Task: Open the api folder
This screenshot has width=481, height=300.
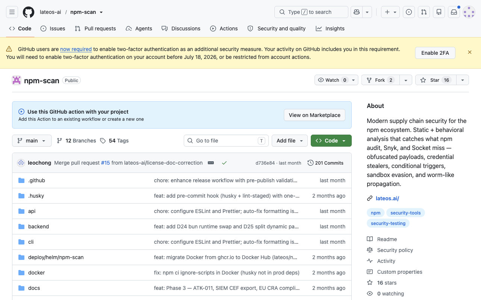Action: point(32,211)
